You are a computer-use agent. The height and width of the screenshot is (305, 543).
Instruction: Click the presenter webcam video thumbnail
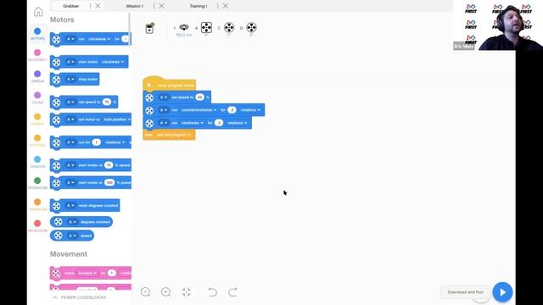point(498,25)
